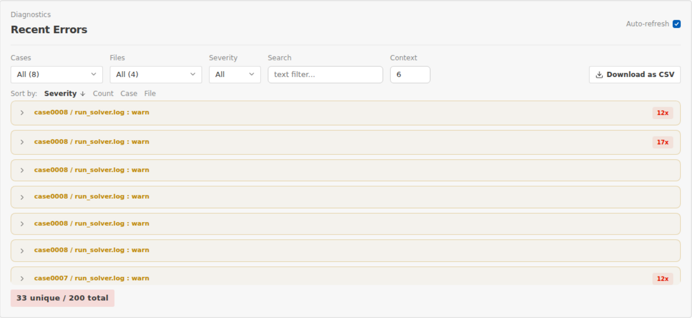This screenshot has height=318, width=692.
Task: Click the Context number input field
Action: [x=410, y=75]
